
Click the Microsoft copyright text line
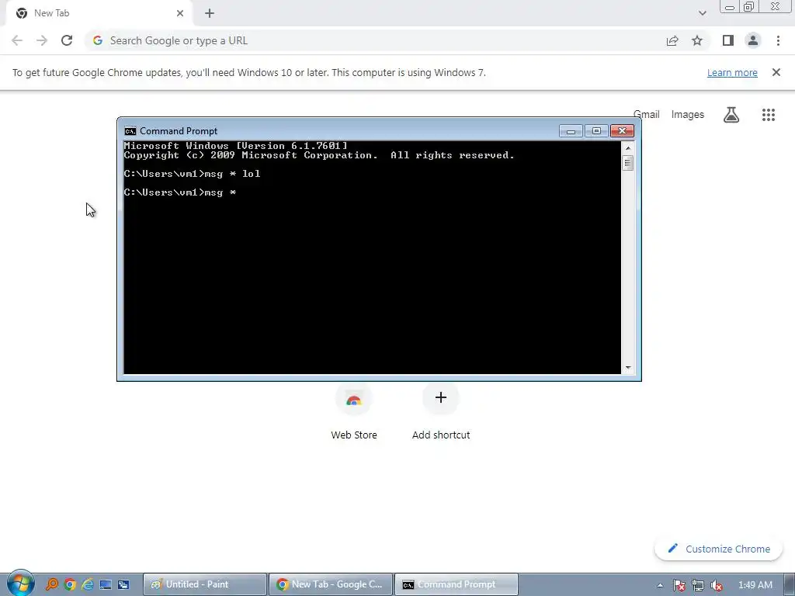click(x=319, y=155)
